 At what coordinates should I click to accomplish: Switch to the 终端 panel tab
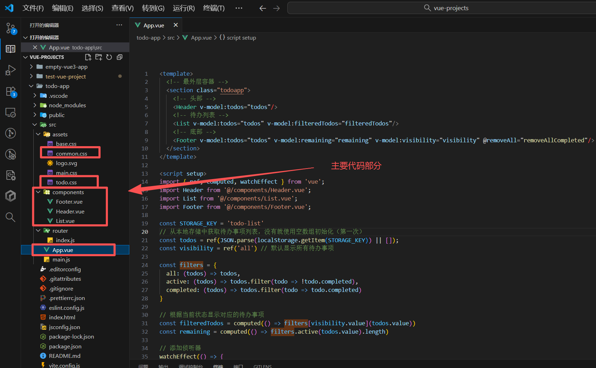218,366
